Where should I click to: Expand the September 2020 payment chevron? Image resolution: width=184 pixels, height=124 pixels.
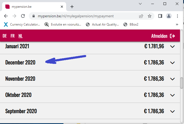(172, 111)
